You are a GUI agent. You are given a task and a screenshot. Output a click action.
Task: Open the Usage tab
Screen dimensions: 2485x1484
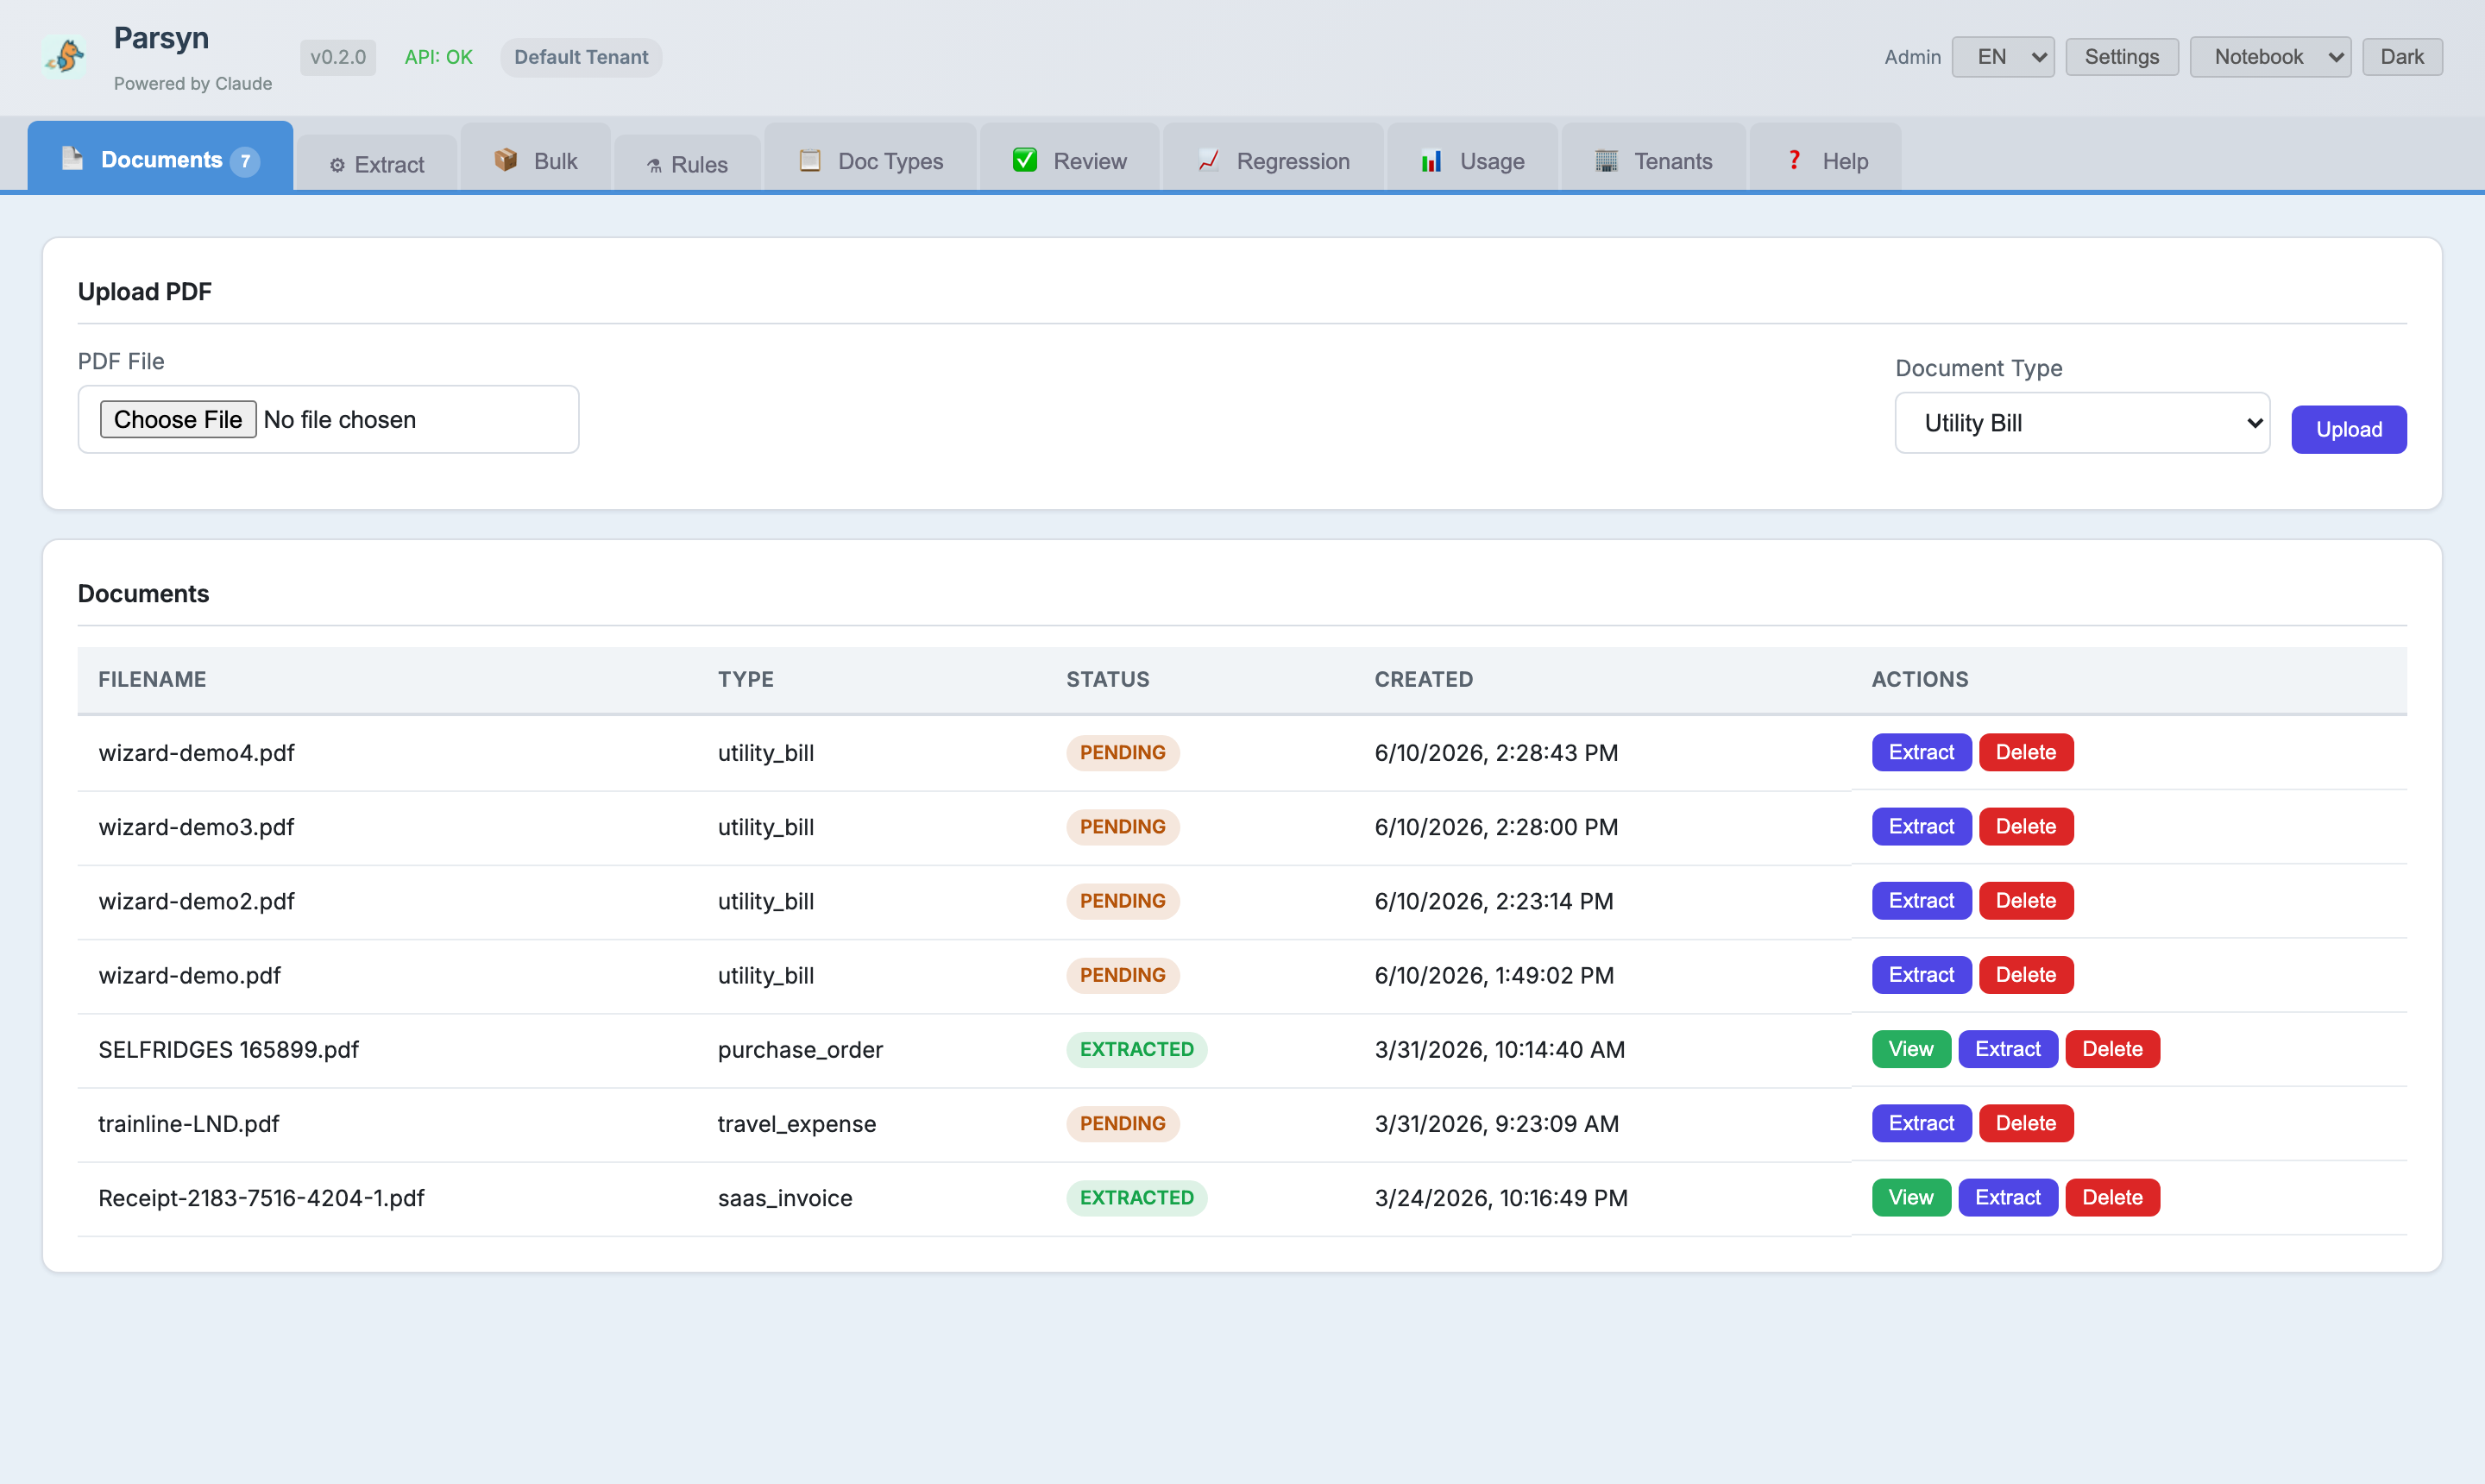coord(1472,158)
